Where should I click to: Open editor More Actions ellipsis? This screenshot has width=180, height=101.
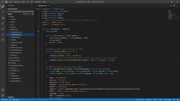[177, 6]
